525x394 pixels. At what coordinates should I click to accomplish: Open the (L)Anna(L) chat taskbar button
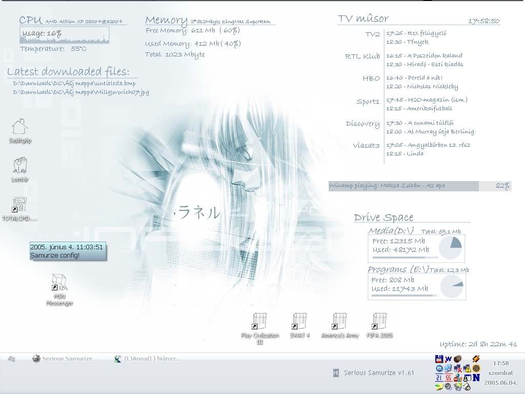coord(148,359)
